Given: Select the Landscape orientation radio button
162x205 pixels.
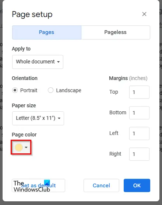Looking at the screenshot, I should point(50,90).
